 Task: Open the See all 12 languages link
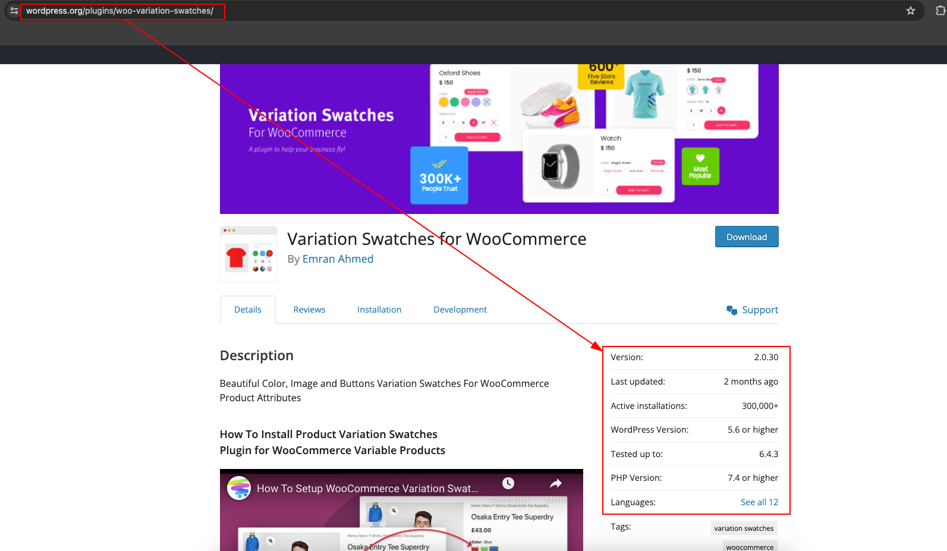click(x=759, y=502)
